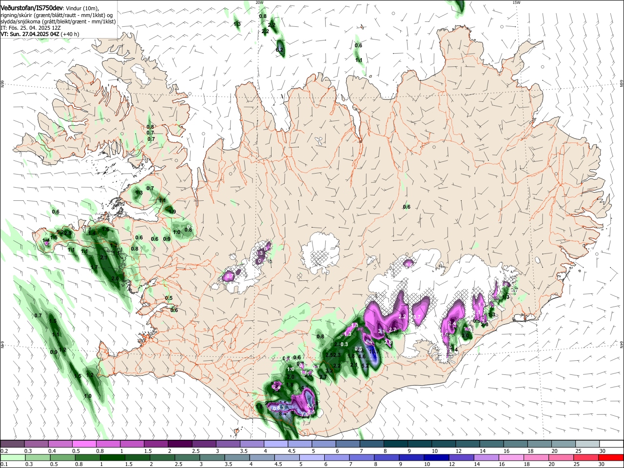Click the 0.1 label on the lower scale

[4, 464]
